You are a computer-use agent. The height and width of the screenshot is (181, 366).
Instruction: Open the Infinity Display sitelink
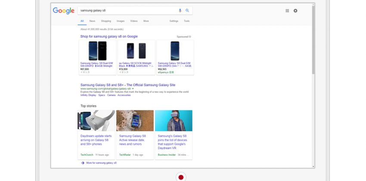88,95
